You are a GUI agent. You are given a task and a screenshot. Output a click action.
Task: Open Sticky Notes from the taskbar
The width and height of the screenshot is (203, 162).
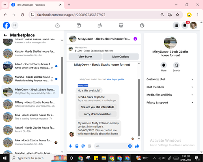coord(96,158)
